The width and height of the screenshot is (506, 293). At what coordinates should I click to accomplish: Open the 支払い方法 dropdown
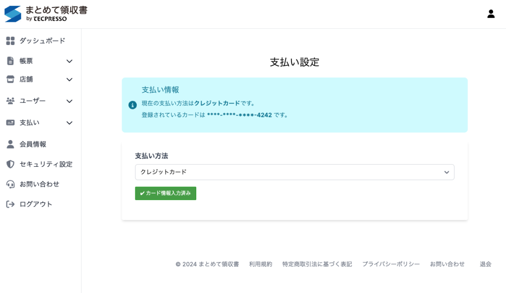point(295,172)
